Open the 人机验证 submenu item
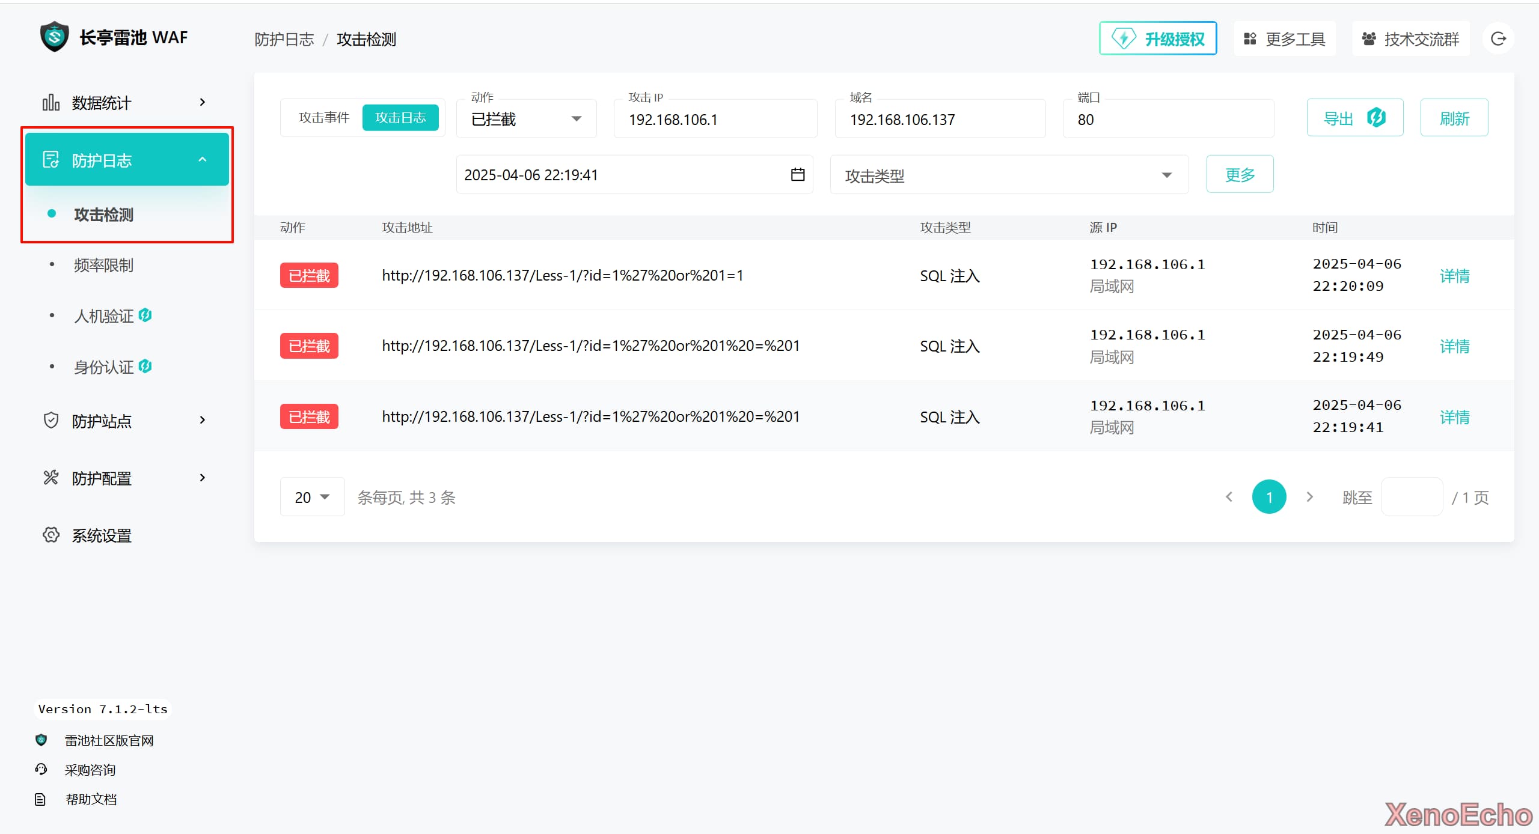Viewport: 1539px width, 834px height. point(103,316)
